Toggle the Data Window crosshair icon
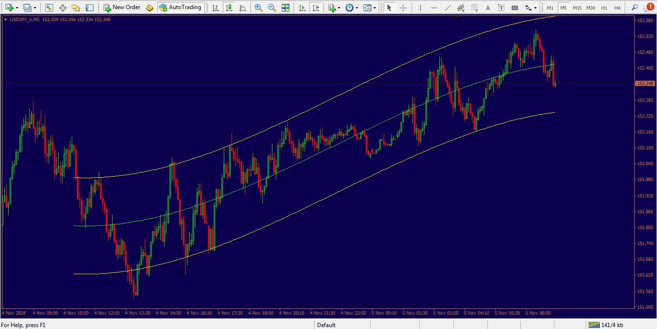 tap(63, 8)
